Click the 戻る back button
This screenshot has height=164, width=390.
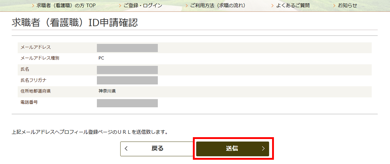click(157, 149)
